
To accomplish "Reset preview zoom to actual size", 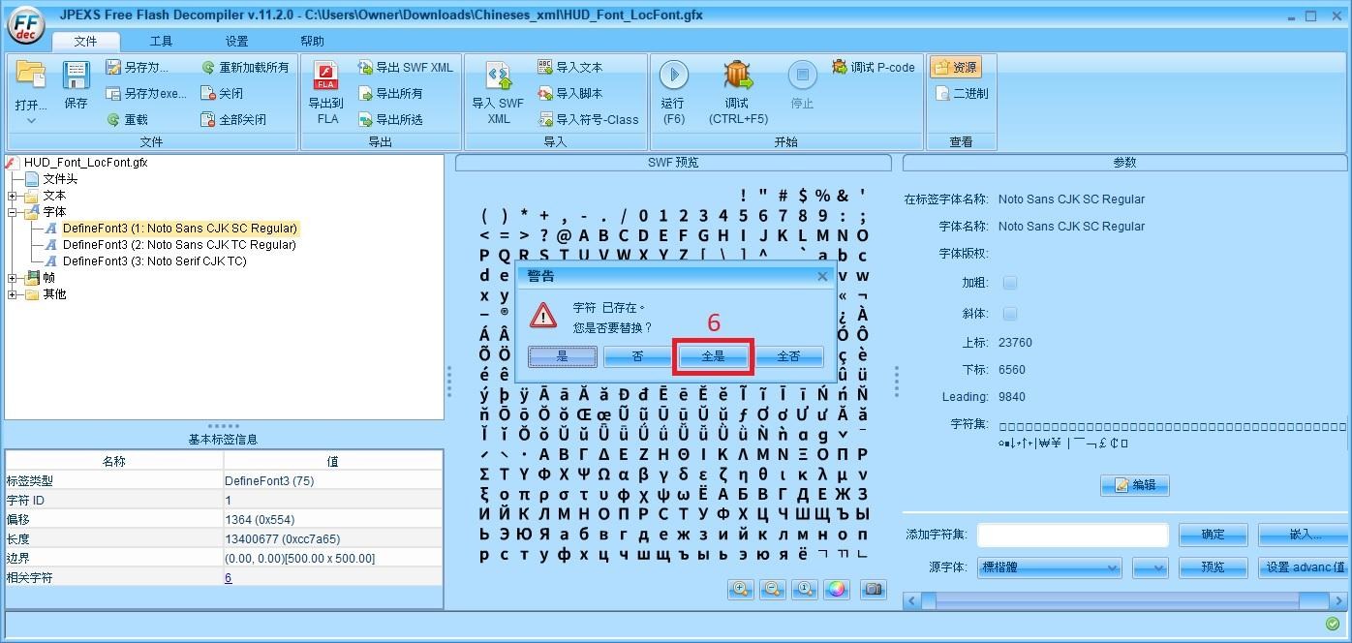I will point(804,589).
